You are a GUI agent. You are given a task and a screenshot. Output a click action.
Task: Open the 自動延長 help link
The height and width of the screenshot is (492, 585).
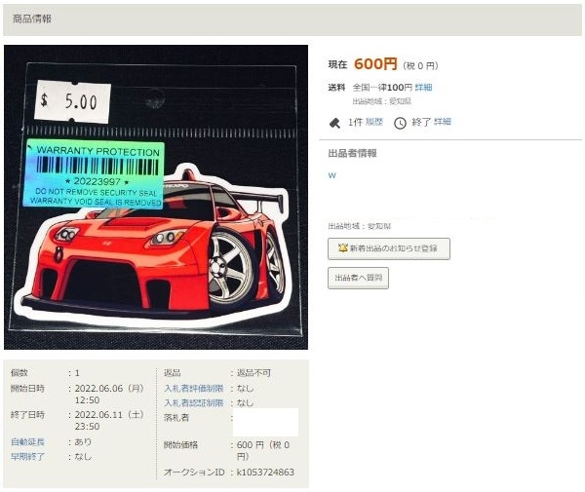coord(27,442)
